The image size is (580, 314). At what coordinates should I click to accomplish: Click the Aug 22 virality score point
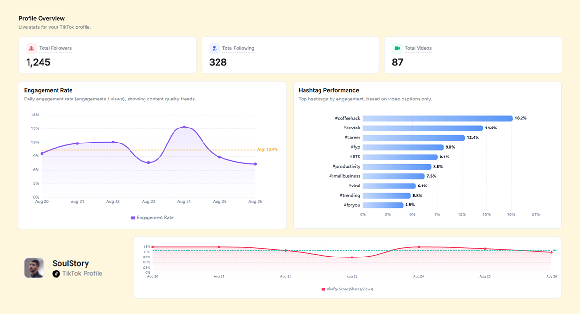point(286,251)
